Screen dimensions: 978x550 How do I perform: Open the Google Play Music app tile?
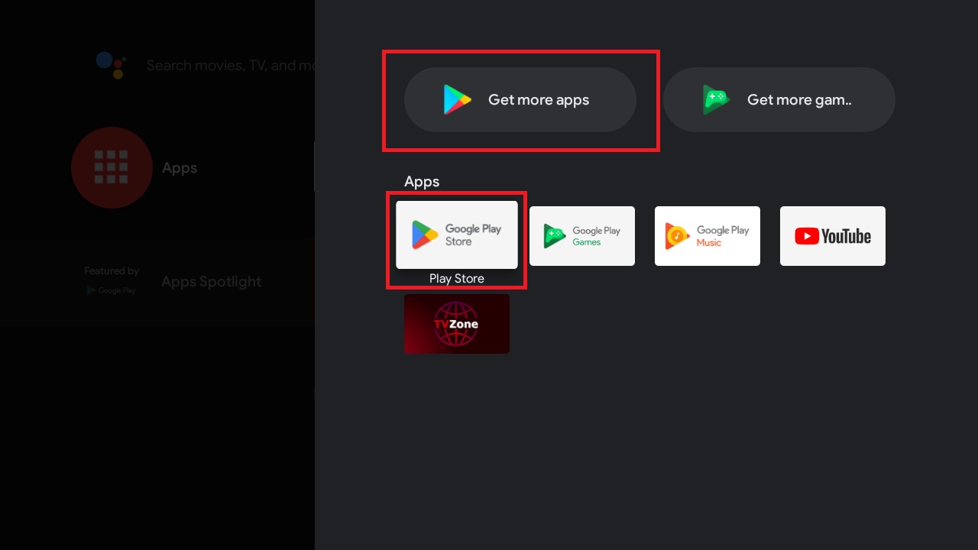tap(708, 236)
